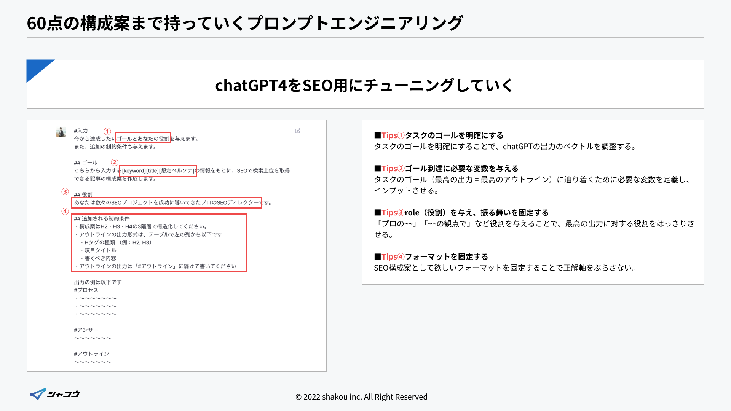This screenshot has width=731, height=411.
Task: Select the red box around [keyword][title][想定ペルソナ]
Action: click(x=158, y=171)
